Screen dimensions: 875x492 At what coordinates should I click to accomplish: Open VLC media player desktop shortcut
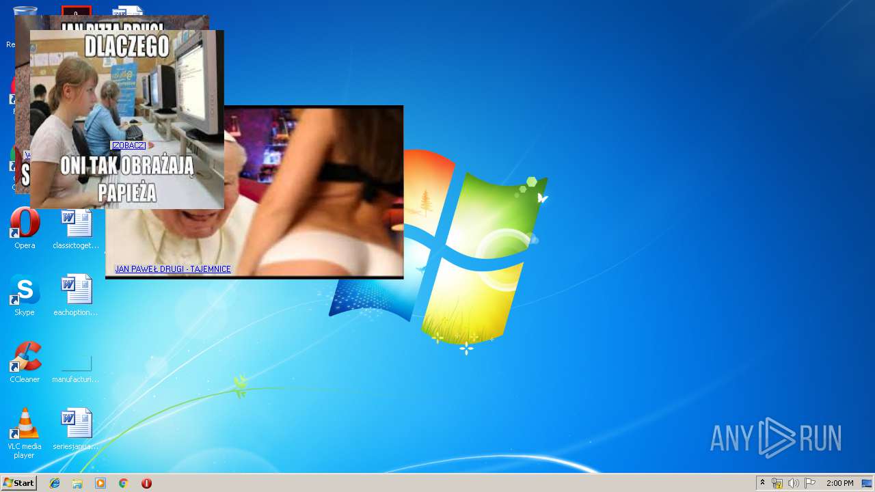25,433
